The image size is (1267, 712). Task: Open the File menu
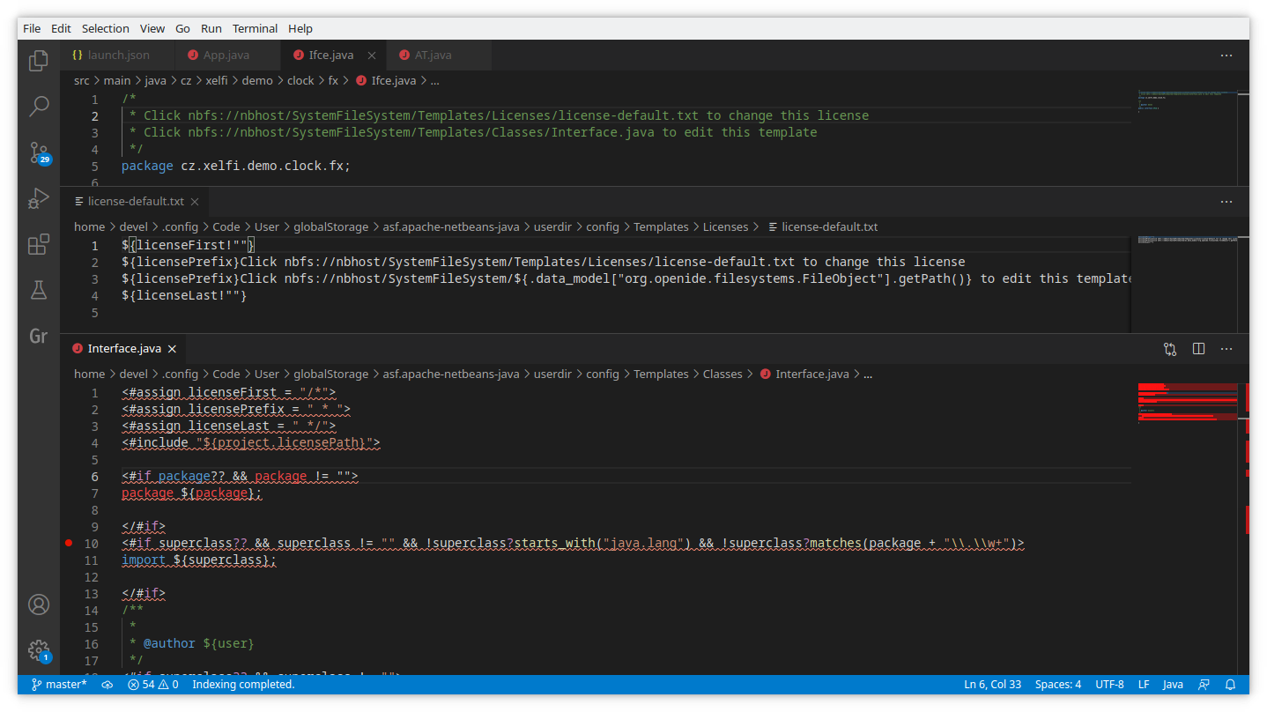[x=32, y=28]
